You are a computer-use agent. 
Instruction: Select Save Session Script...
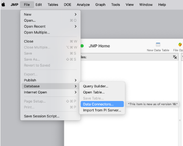click(x=50, y=116)
